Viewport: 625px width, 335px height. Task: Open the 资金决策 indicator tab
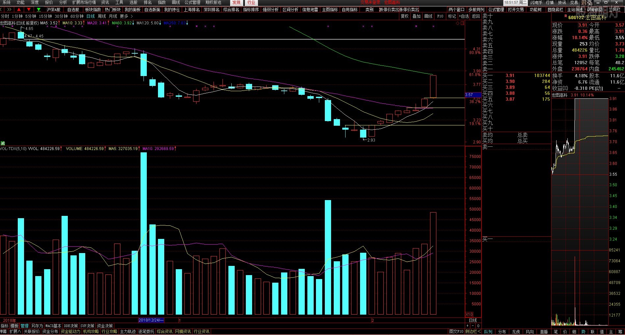pos(105,326)
